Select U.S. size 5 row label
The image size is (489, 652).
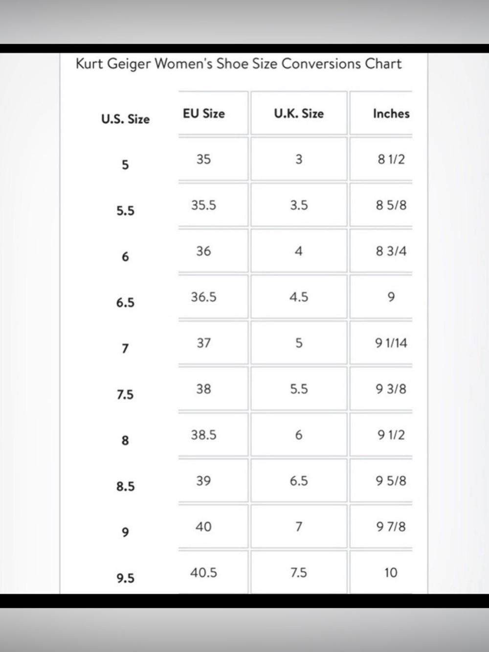point(125,165)
